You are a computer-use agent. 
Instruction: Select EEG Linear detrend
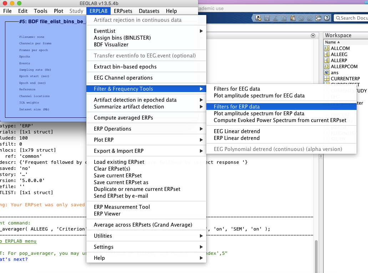click(x=281, y=131)
